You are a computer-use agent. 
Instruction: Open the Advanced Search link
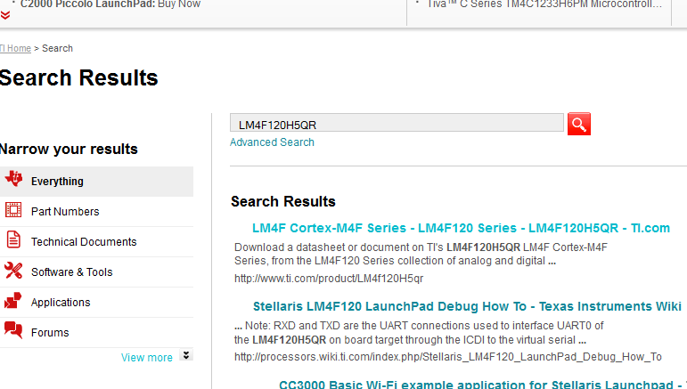(x=272, y=142)
